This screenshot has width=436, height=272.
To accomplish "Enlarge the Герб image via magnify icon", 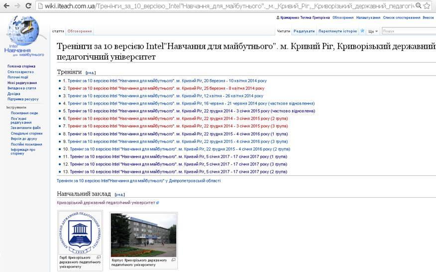I will click(99, 257).
